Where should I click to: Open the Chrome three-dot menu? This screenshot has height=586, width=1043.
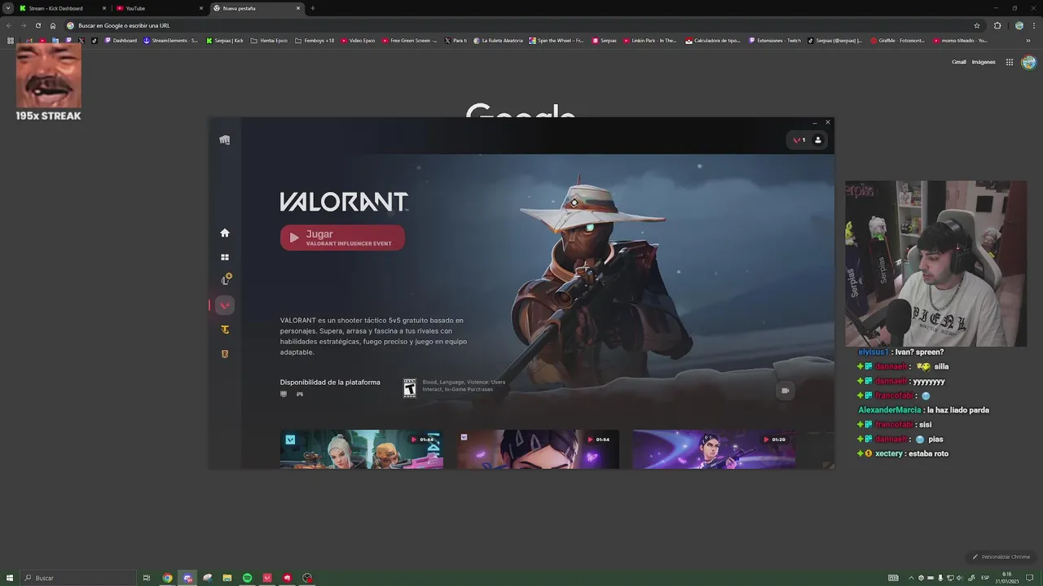[x=1034, y=25]
